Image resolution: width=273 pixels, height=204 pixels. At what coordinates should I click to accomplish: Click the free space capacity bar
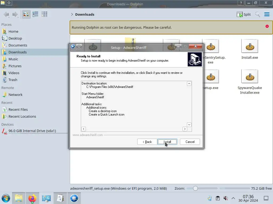point(235,188)
